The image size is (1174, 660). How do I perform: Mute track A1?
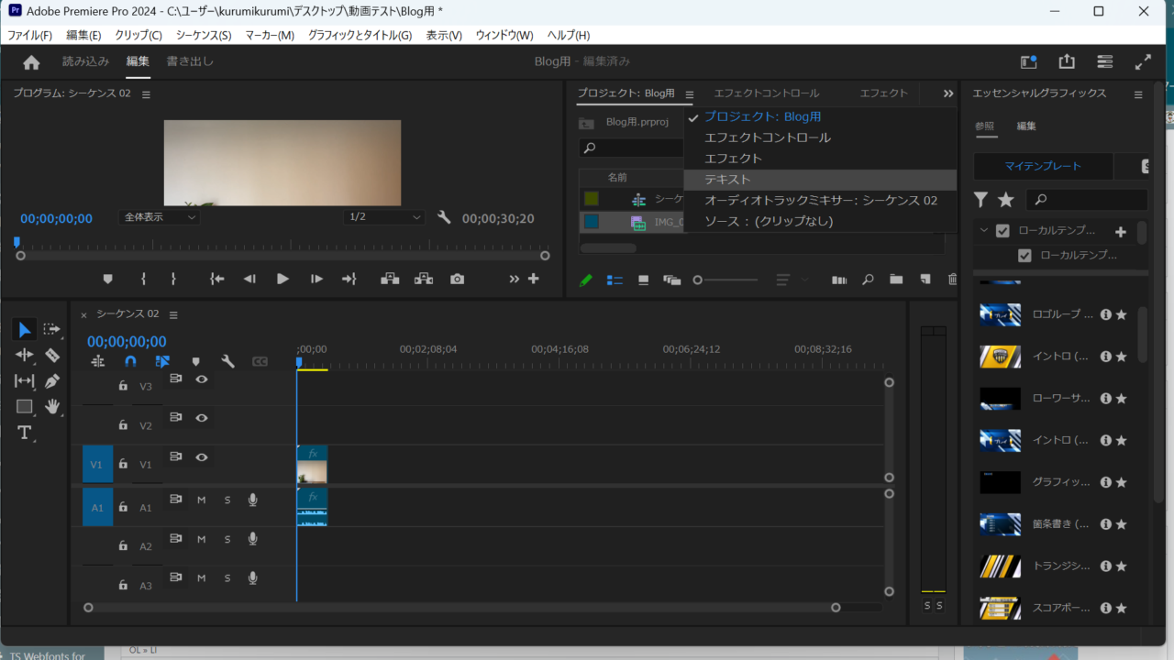point(201,500)
